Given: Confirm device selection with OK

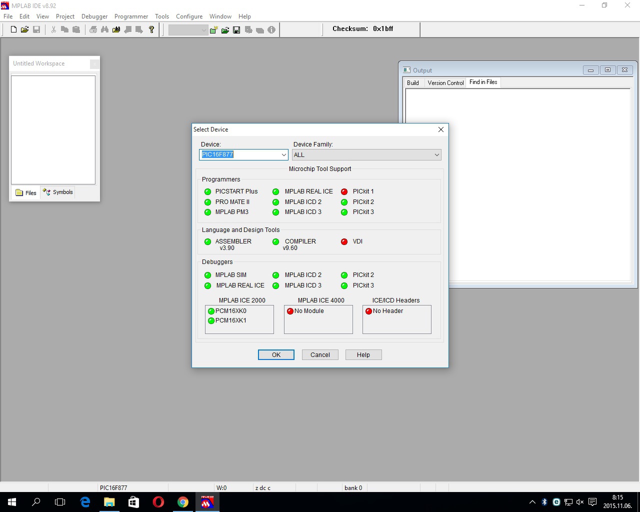Looking at the screenshot, I should [276, 355].
